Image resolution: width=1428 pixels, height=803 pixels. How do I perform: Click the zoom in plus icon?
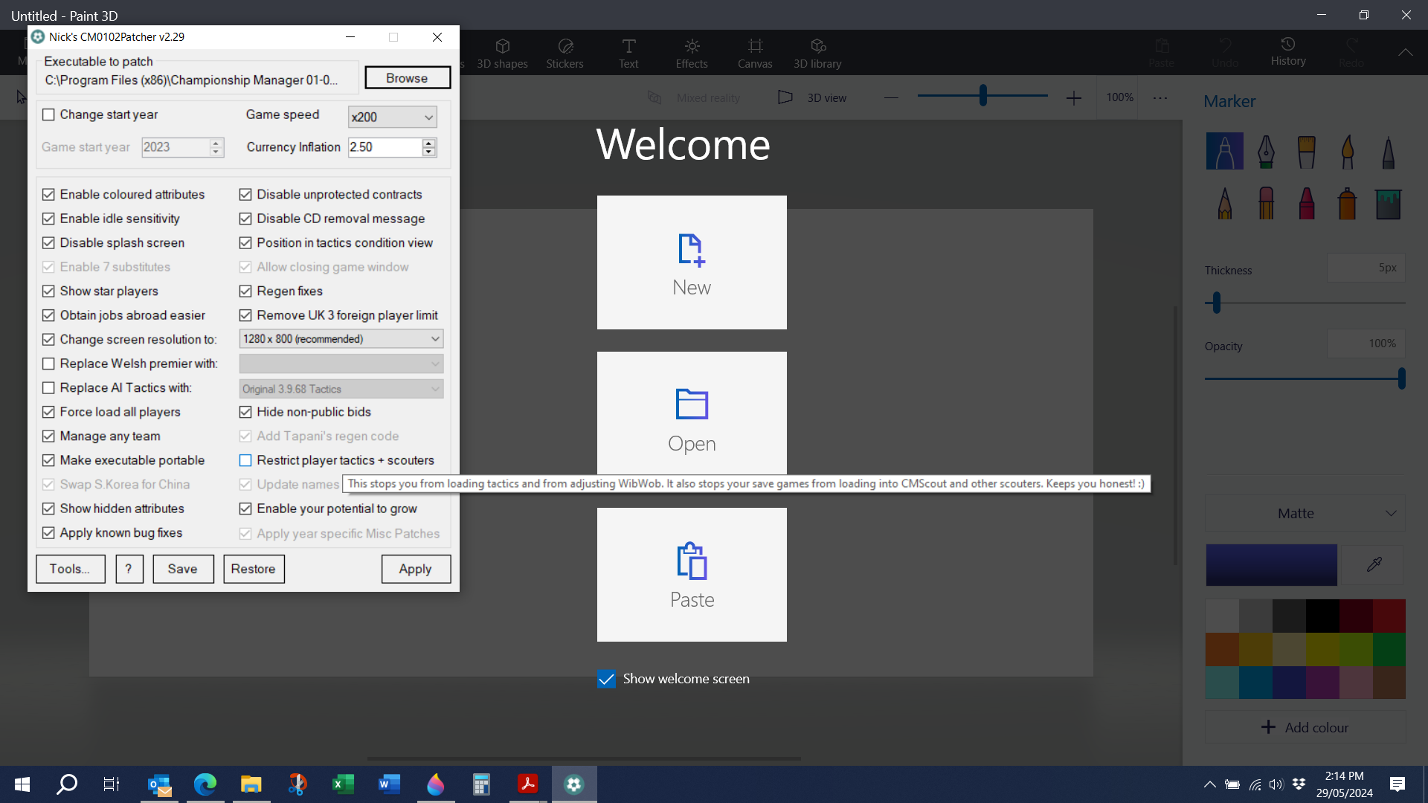click(x=1073, y=97)
